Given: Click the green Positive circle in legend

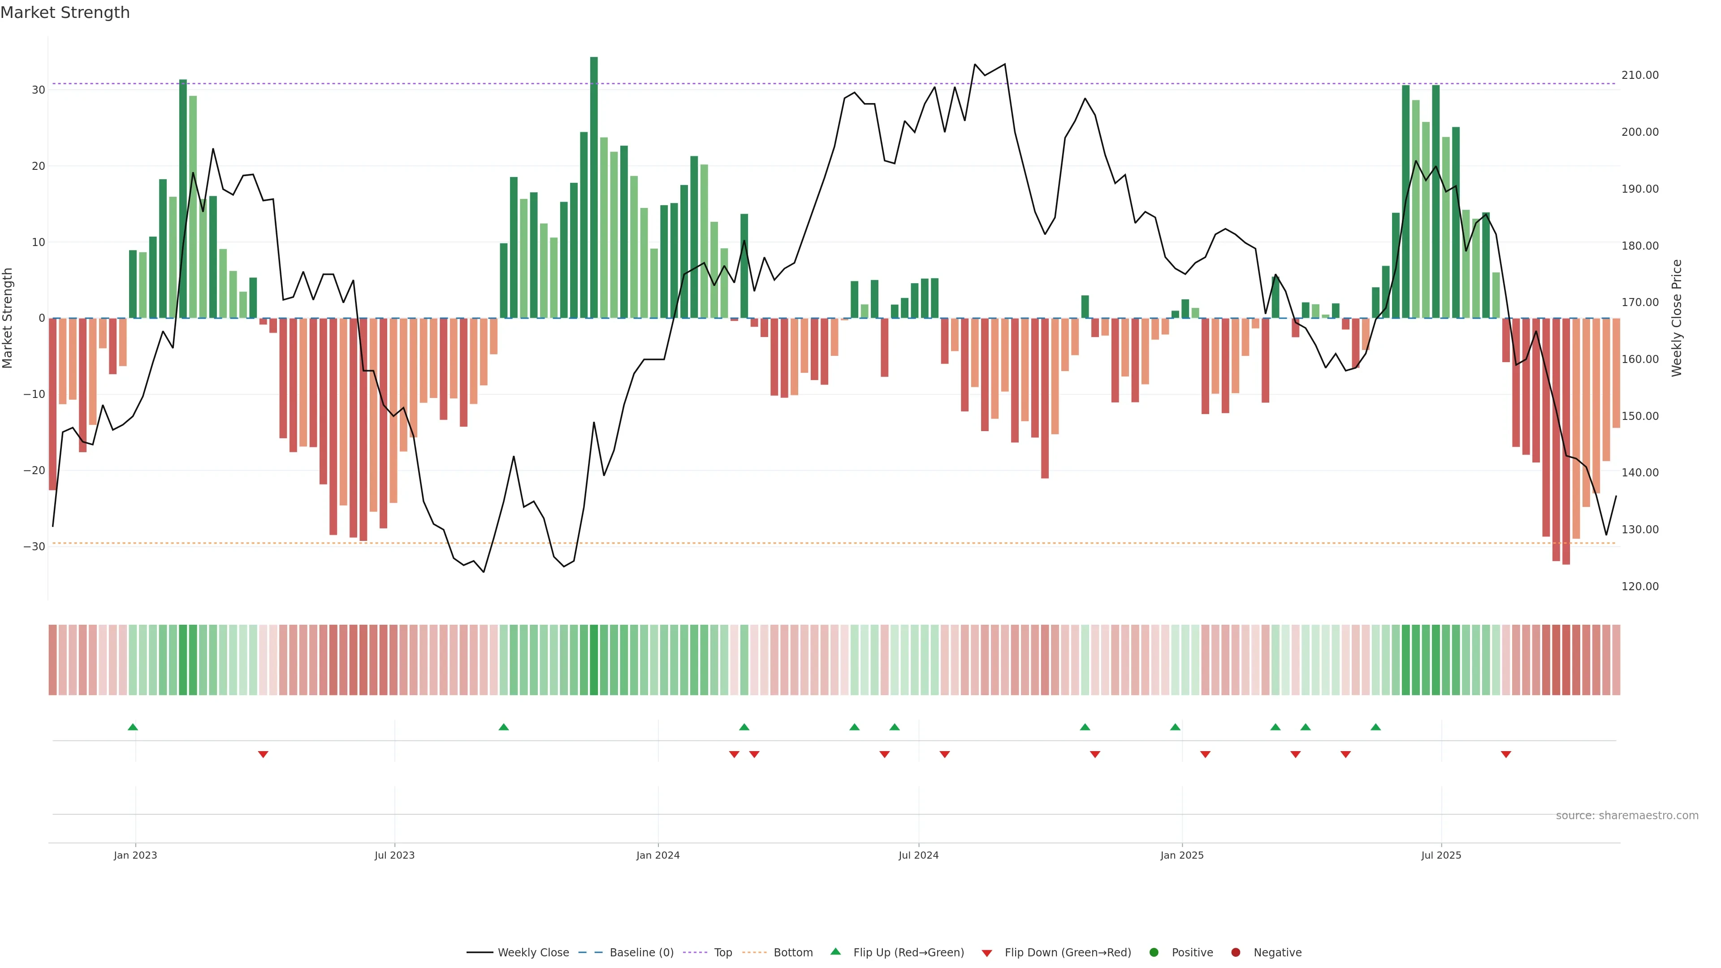Looking at the screenshot, I should (1154, 953).
